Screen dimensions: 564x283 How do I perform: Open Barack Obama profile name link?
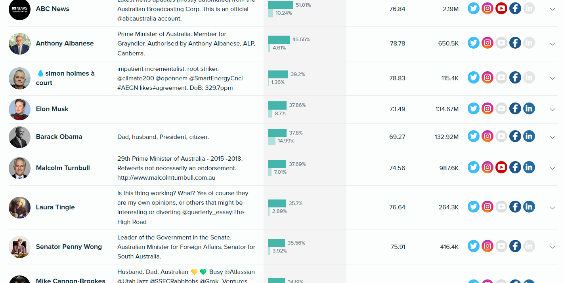[x=59, y=137]
